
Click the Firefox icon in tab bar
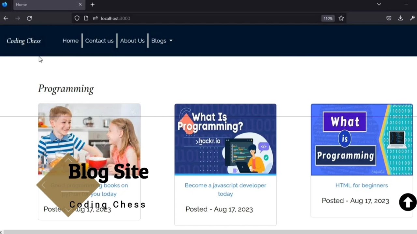pyautogui.click(x=5, y=5)
